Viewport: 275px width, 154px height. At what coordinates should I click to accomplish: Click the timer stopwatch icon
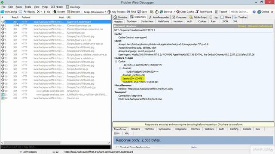point(156,12)
